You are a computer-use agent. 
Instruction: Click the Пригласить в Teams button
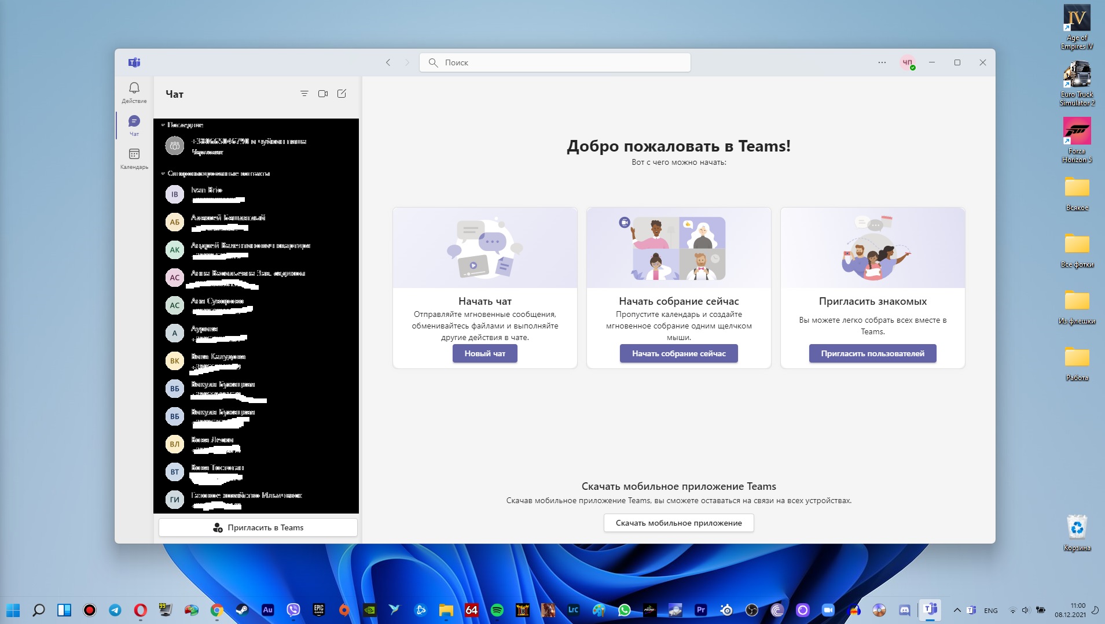point(258,527)
